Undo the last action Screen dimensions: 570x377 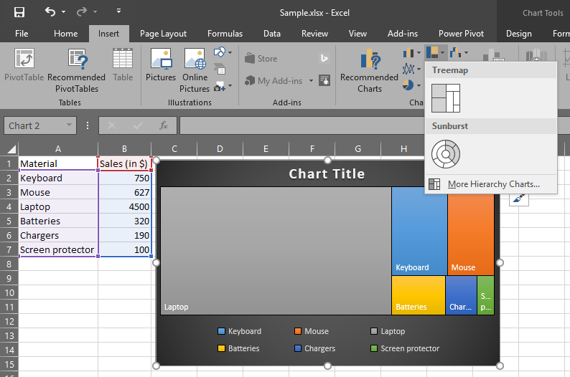[50, 12]
